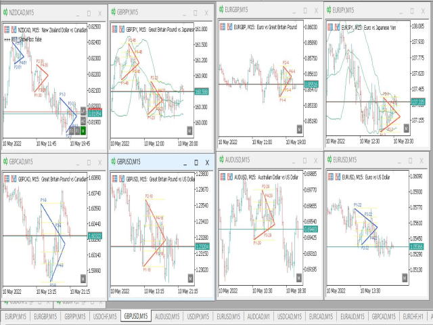Switch to the USDCHF,M15 bottom tab
433x325 pixels.
click(105, 316)
